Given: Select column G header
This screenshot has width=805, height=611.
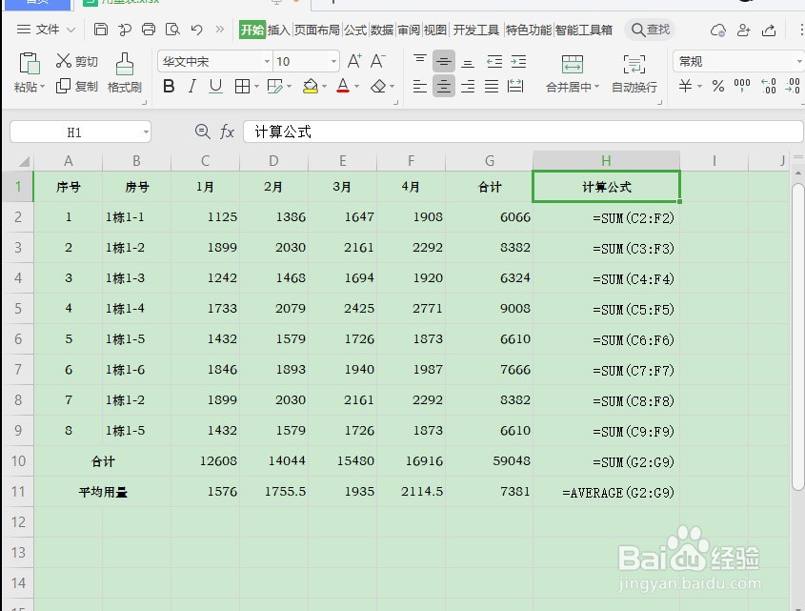Looking at the screenshot, I should pos(490,161).
